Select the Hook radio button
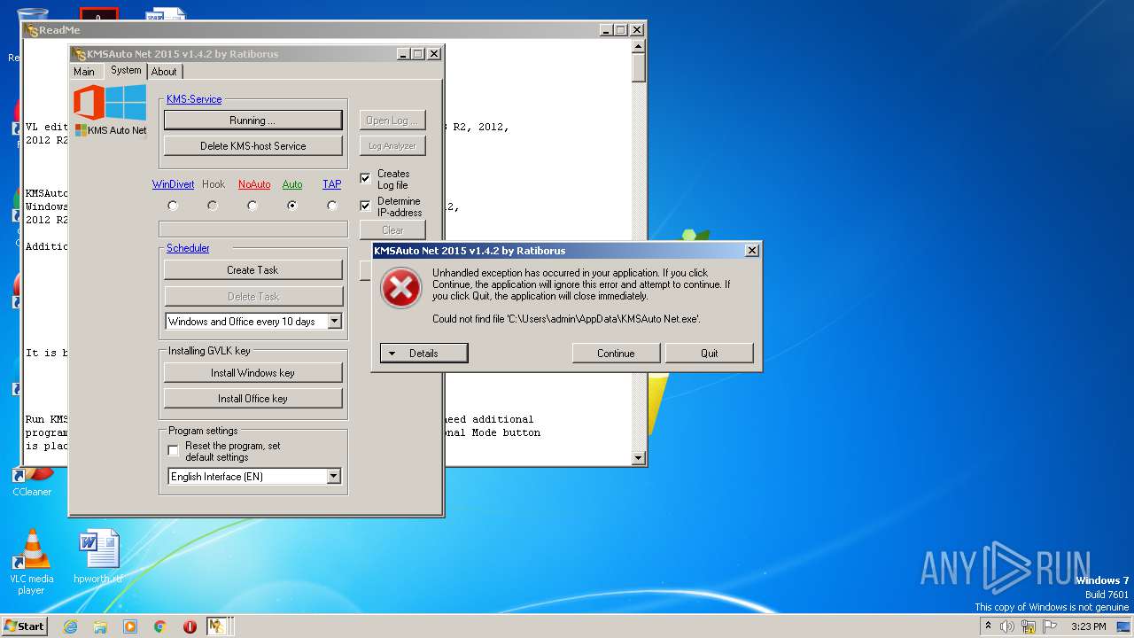Viewport: 1134px width, 638px height. click(x=213, y=206)
